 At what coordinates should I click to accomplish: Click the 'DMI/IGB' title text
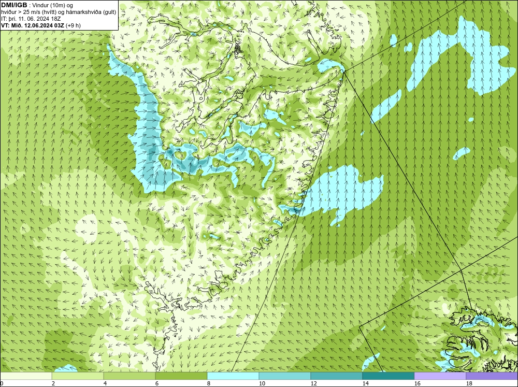(x=14, y=5)
